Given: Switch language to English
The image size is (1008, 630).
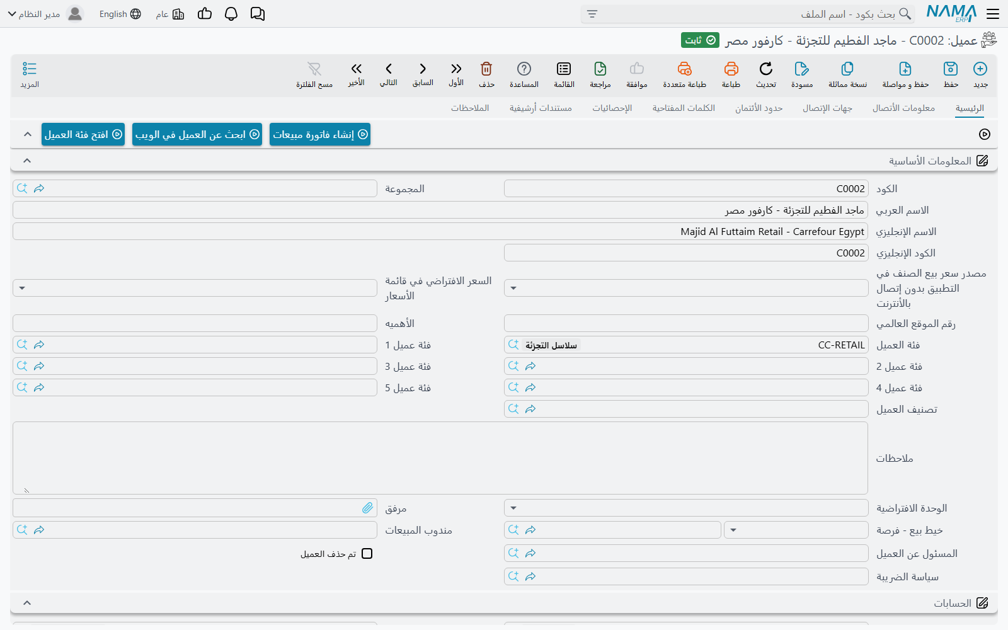Looking at the screenshot, I should point(120,14).
